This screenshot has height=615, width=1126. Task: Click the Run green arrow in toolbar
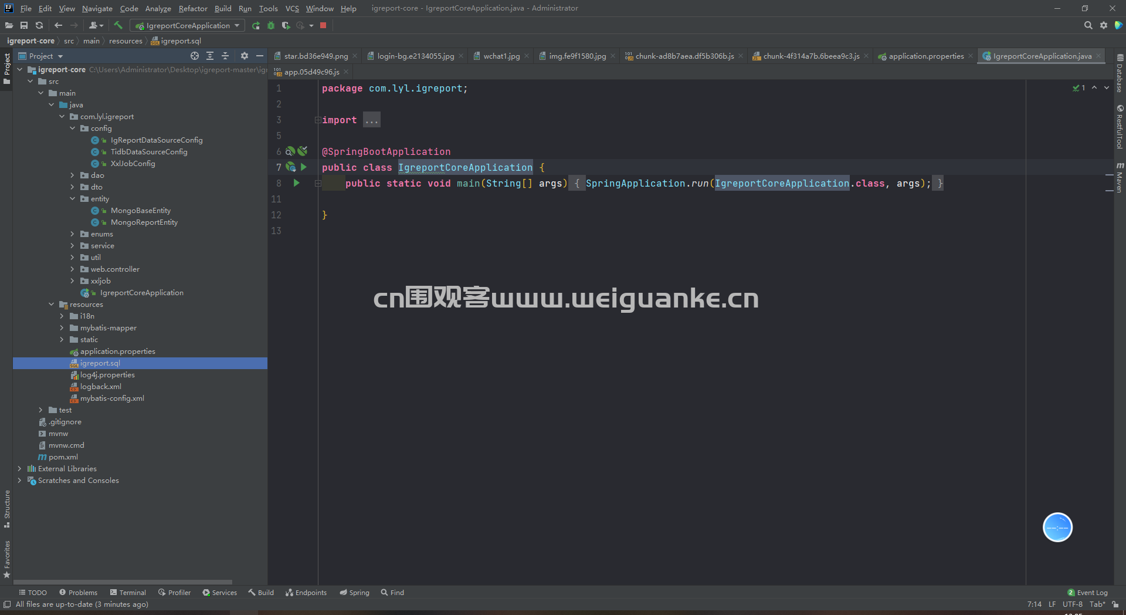[256, 25]
